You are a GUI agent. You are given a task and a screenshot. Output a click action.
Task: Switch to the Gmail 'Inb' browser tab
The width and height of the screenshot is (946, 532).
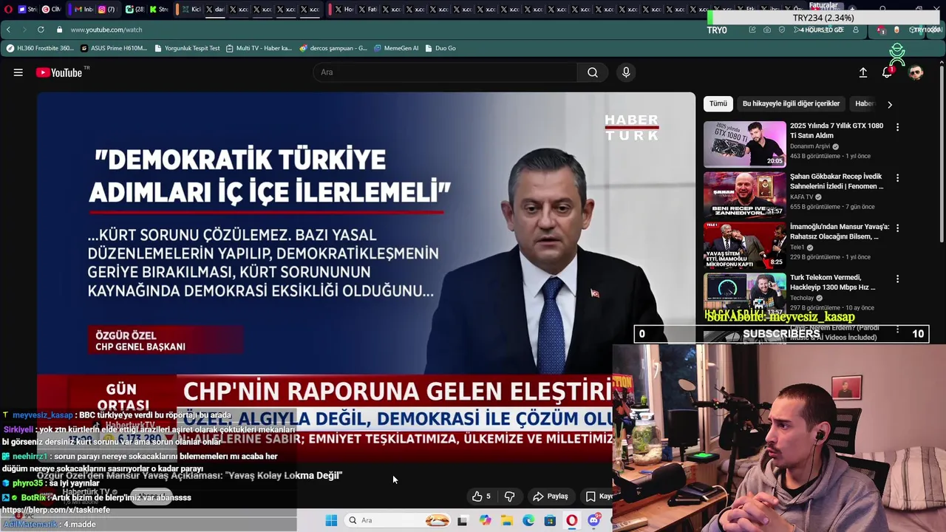(84, 10)
